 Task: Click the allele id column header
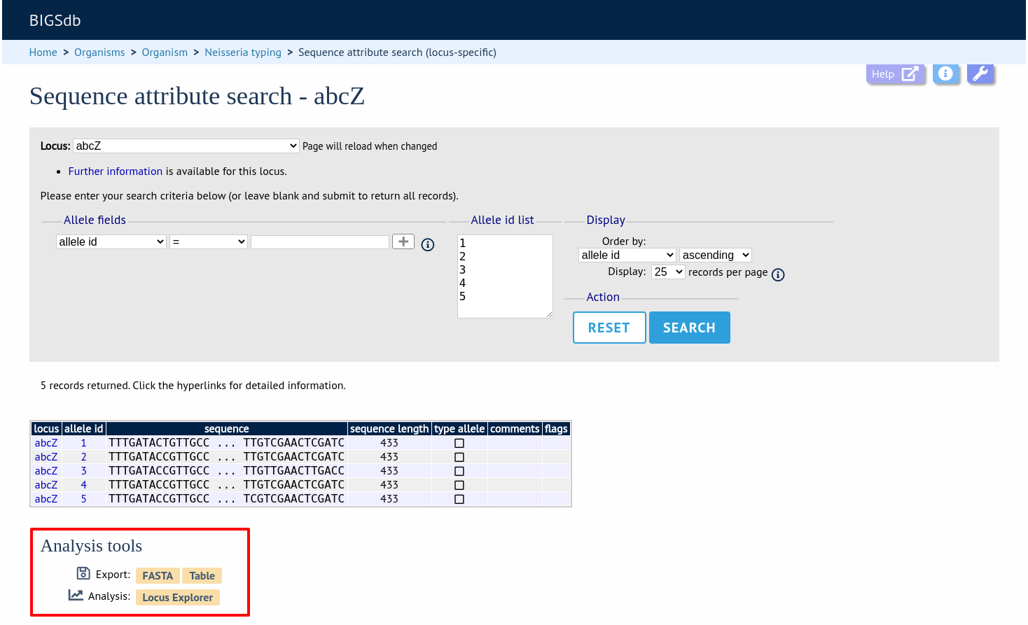click(x=84, y=429)
